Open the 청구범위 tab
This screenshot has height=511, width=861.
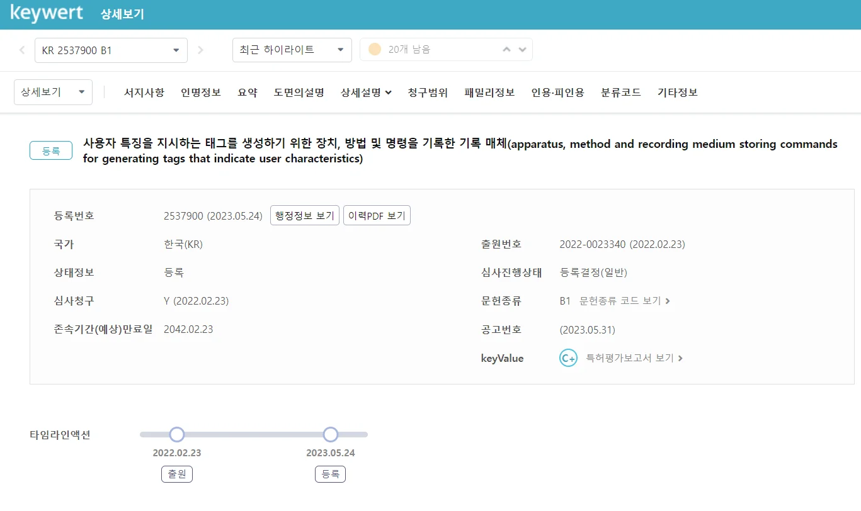(428, 93)
